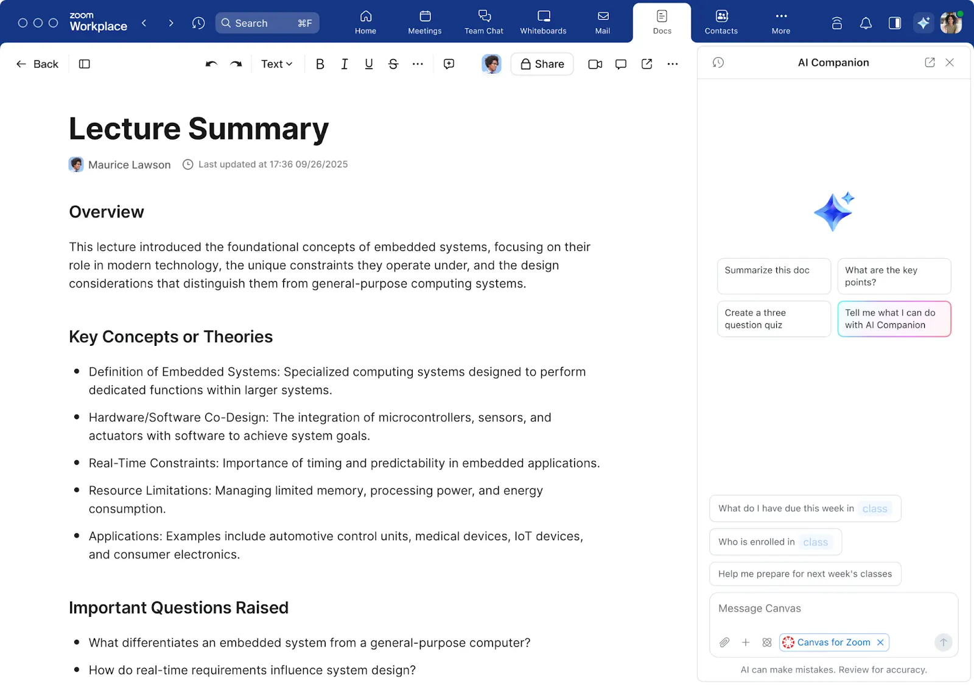974x685 pixels.
Task: Start a video meeting from the doc
Action: coord(595,64)
